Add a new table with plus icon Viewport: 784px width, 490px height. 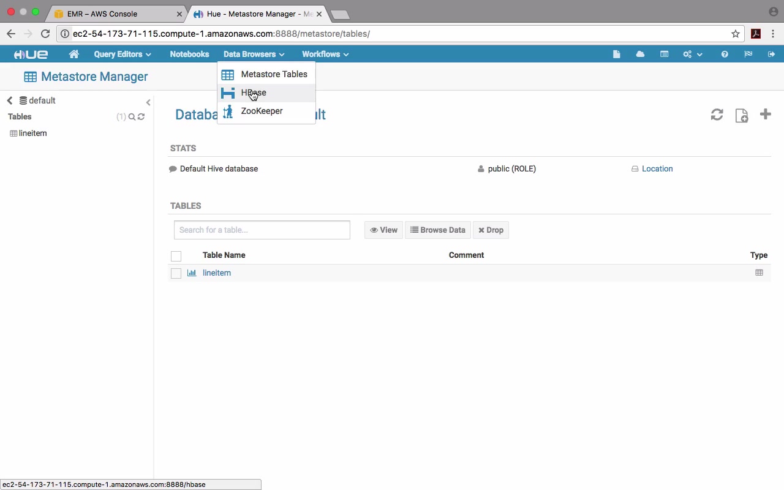click(765, 114)
